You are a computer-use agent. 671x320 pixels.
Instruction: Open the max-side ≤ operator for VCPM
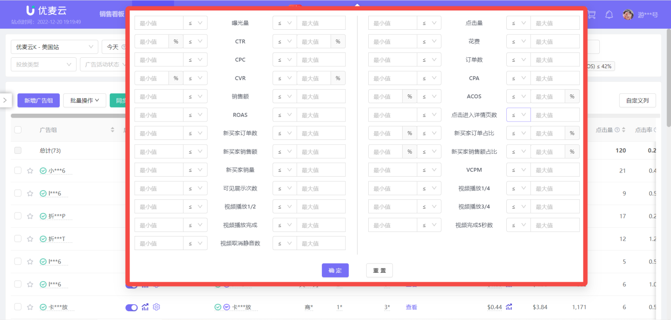(518, 170)
